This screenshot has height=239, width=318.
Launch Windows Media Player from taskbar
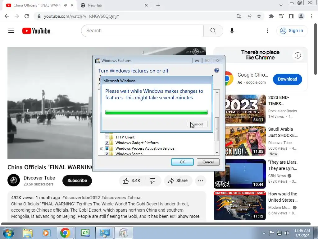46,233
